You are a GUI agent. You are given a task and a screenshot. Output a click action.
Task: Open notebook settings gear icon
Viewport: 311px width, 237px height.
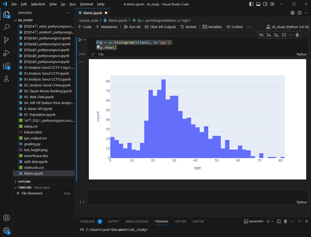coord(292,13)
